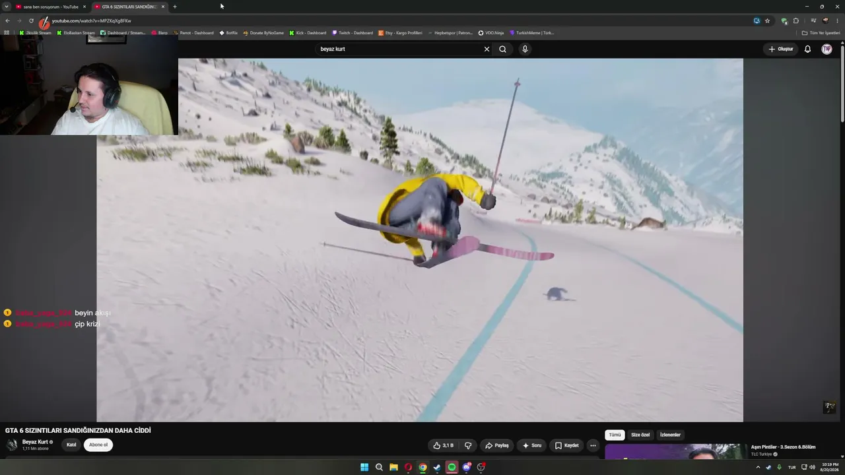Click the YouTube search magnifier button
The width and height of the screenshot is (845, 475).
(x=502, y=49)
